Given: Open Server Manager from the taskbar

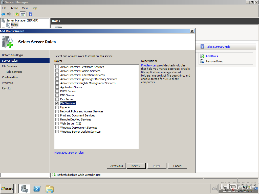Looking at the screenshot, I should click(24, 188).
